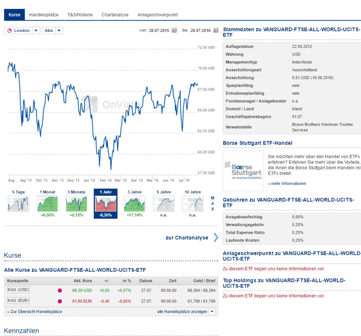Click the Total Expense Ratio 0,25% value
This screenshot has height=336, width=361.
click(x=298, y=233)
